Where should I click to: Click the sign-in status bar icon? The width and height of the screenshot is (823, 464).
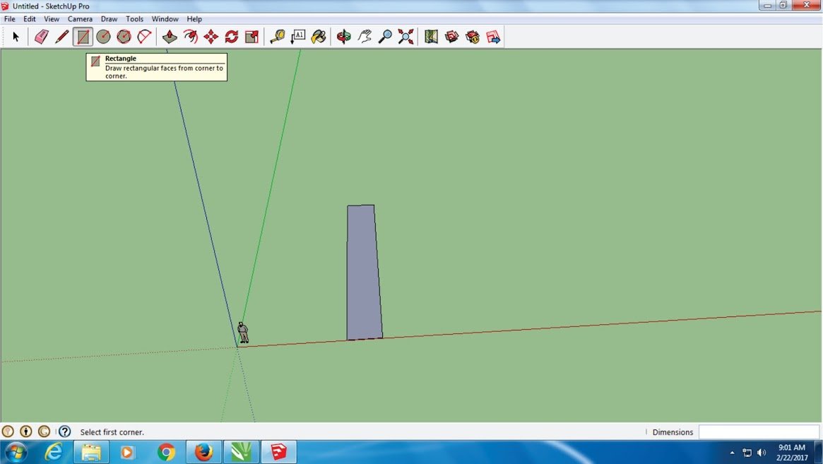pos(44,432)
